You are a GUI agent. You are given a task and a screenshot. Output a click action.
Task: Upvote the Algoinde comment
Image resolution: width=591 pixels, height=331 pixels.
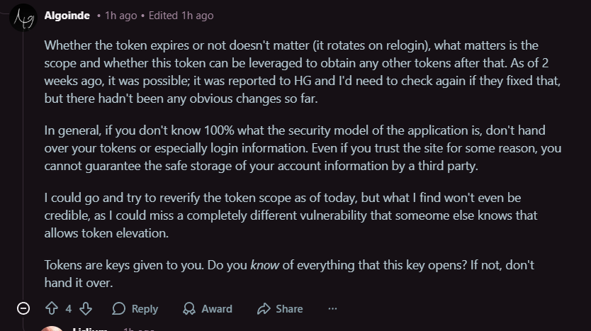pos(51,308)
